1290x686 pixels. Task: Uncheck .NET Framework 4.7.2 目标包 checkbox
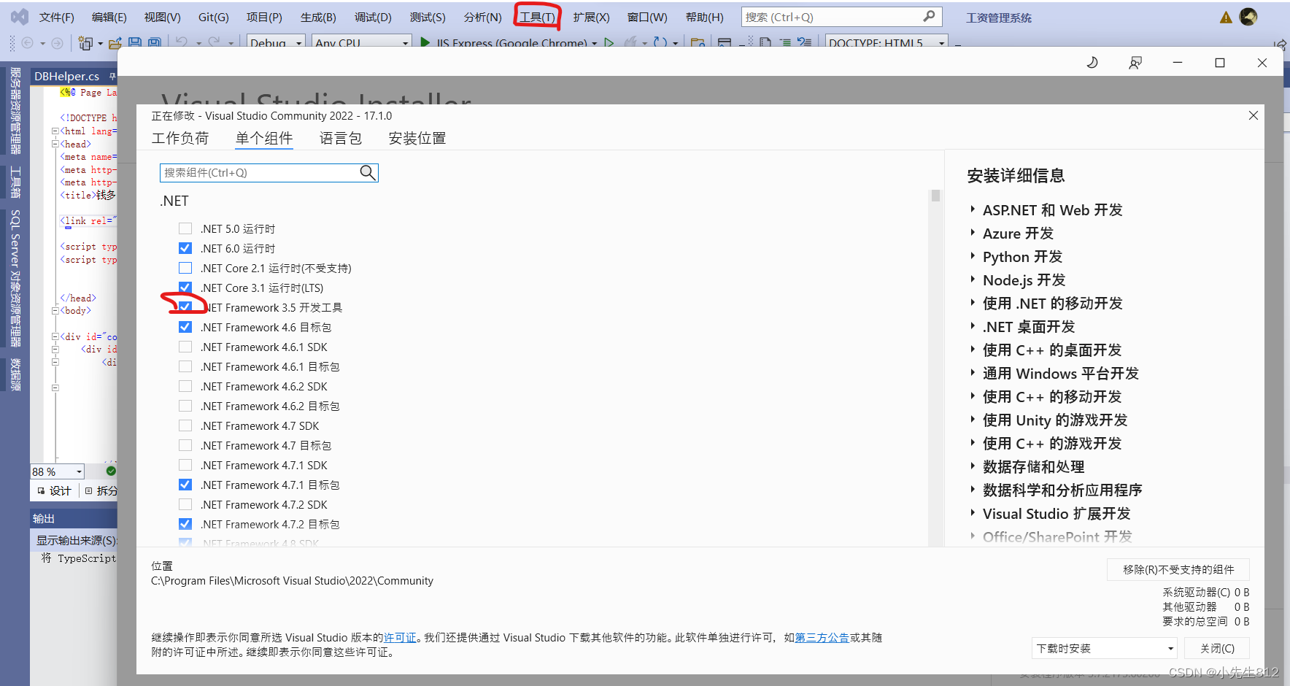point(185,524)
